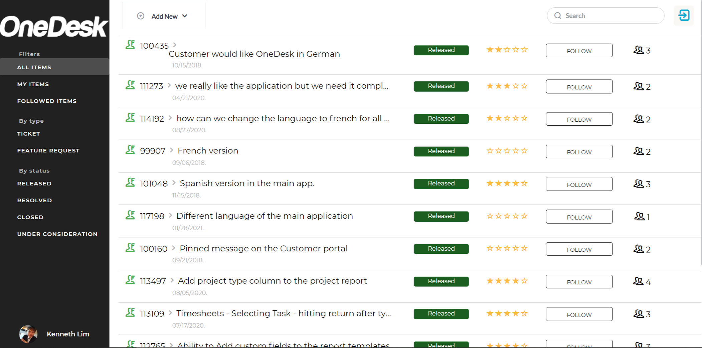The height and width of the screenshot is (348, 702).
Task: Click Kenneth Lim user name
Action: 68,334
